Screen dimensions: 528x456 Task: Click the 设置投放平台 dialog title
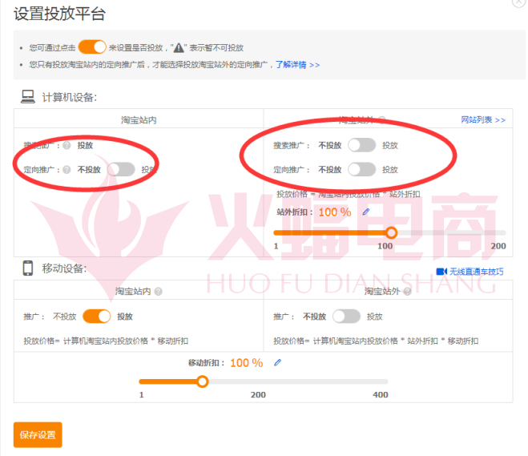tap(59, 14)
